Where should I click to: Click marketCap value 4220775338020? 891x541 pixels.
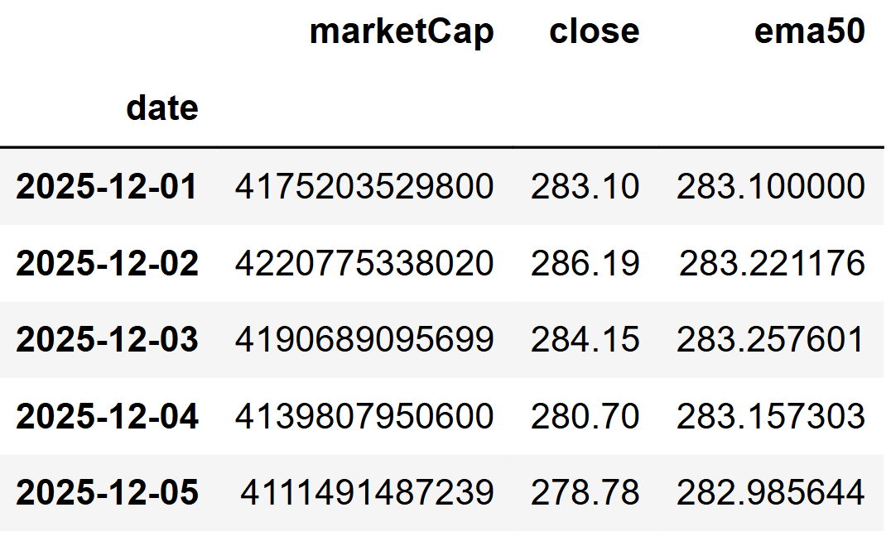pyautogui.click(x=364, y=263)
